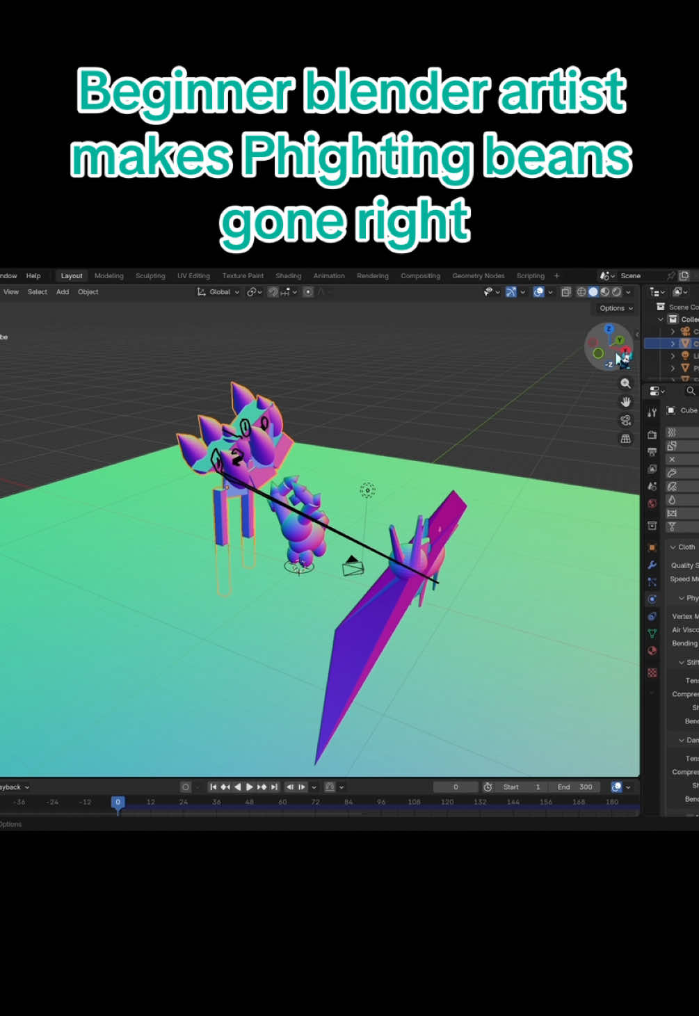Screen dimensions: 699x1016
Task: Open the Scene properties tab icon
Action: point(652,486)
